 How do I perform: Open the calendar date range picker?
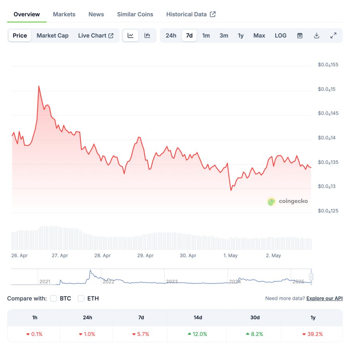300,36
